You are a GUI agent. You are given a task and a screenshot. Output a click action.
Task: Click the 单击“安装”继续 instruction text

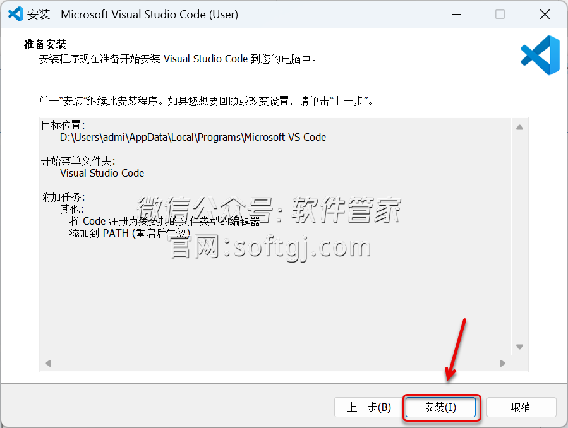[206, 101]
